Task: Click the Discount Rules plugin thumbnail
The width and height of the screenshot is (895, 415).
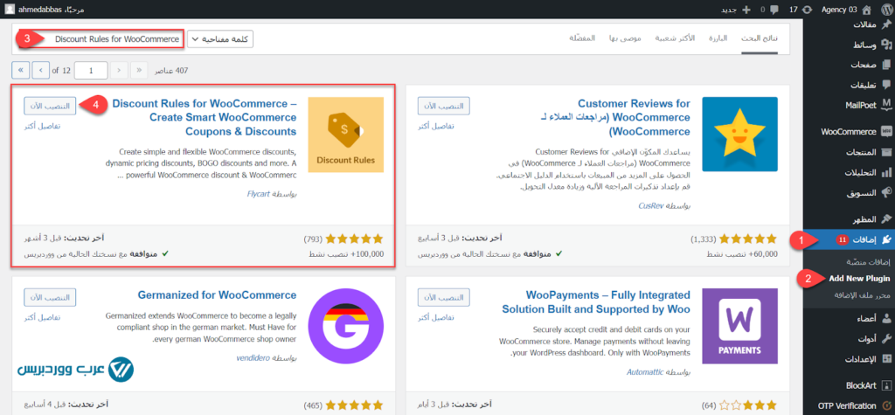Action: pyautogui.click(x=346, y=135)
